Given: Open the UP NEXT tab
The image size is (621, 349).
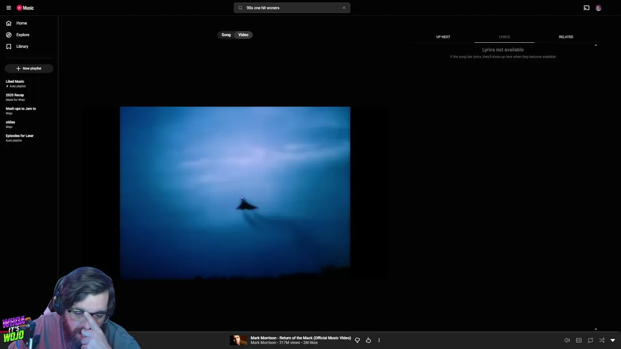Looking at the screenshot, I should pyautogui.click(x=443, y=37).
